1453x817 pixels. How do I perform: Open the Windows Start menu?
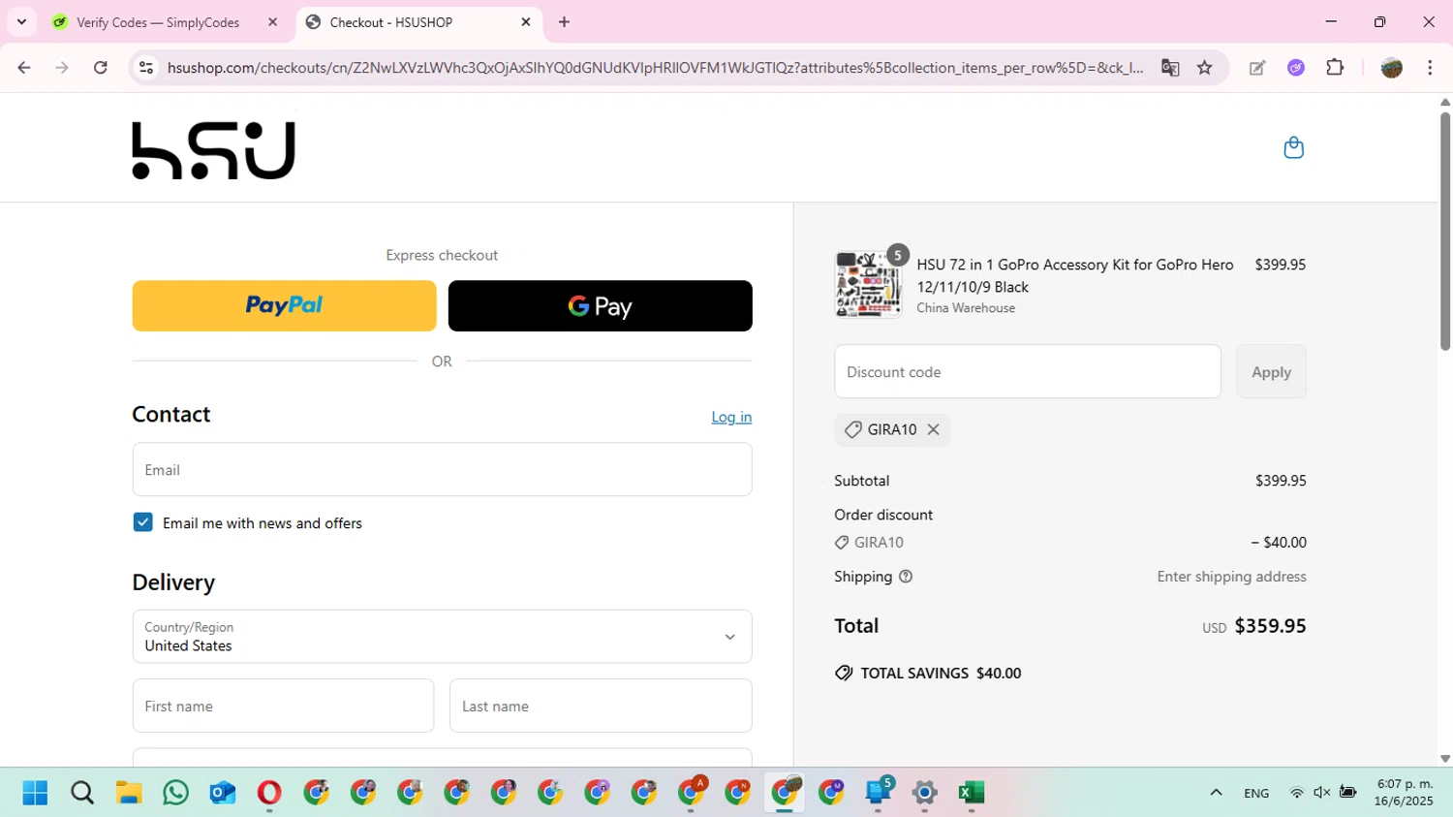tap(35, 793)
